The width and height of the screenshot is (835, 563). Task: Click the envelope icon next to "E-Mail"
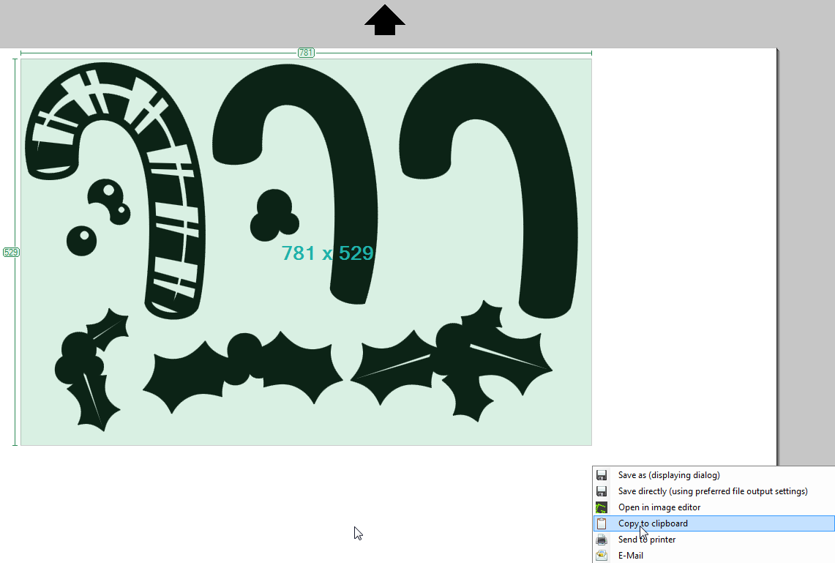click(x=602, y=555)
